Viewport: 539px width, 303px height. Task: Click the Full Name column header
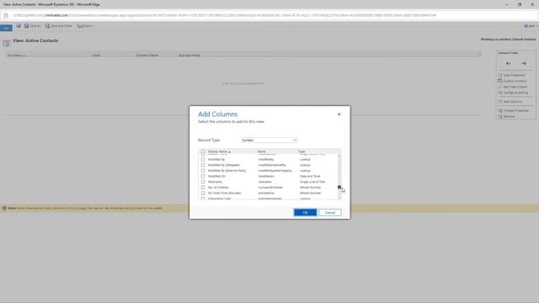16,56
